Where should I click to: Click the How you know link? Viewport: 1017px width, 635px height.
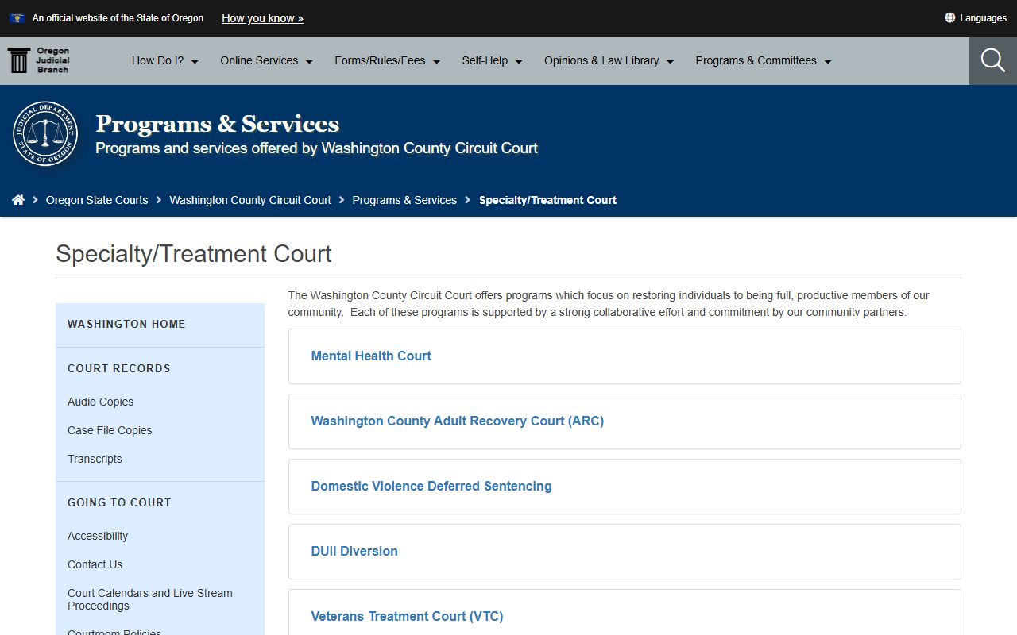pyautogui.click(x=262, y=18)
